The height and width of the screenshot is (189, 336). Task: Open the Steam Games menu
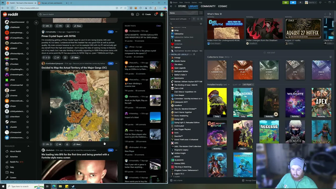194,2
